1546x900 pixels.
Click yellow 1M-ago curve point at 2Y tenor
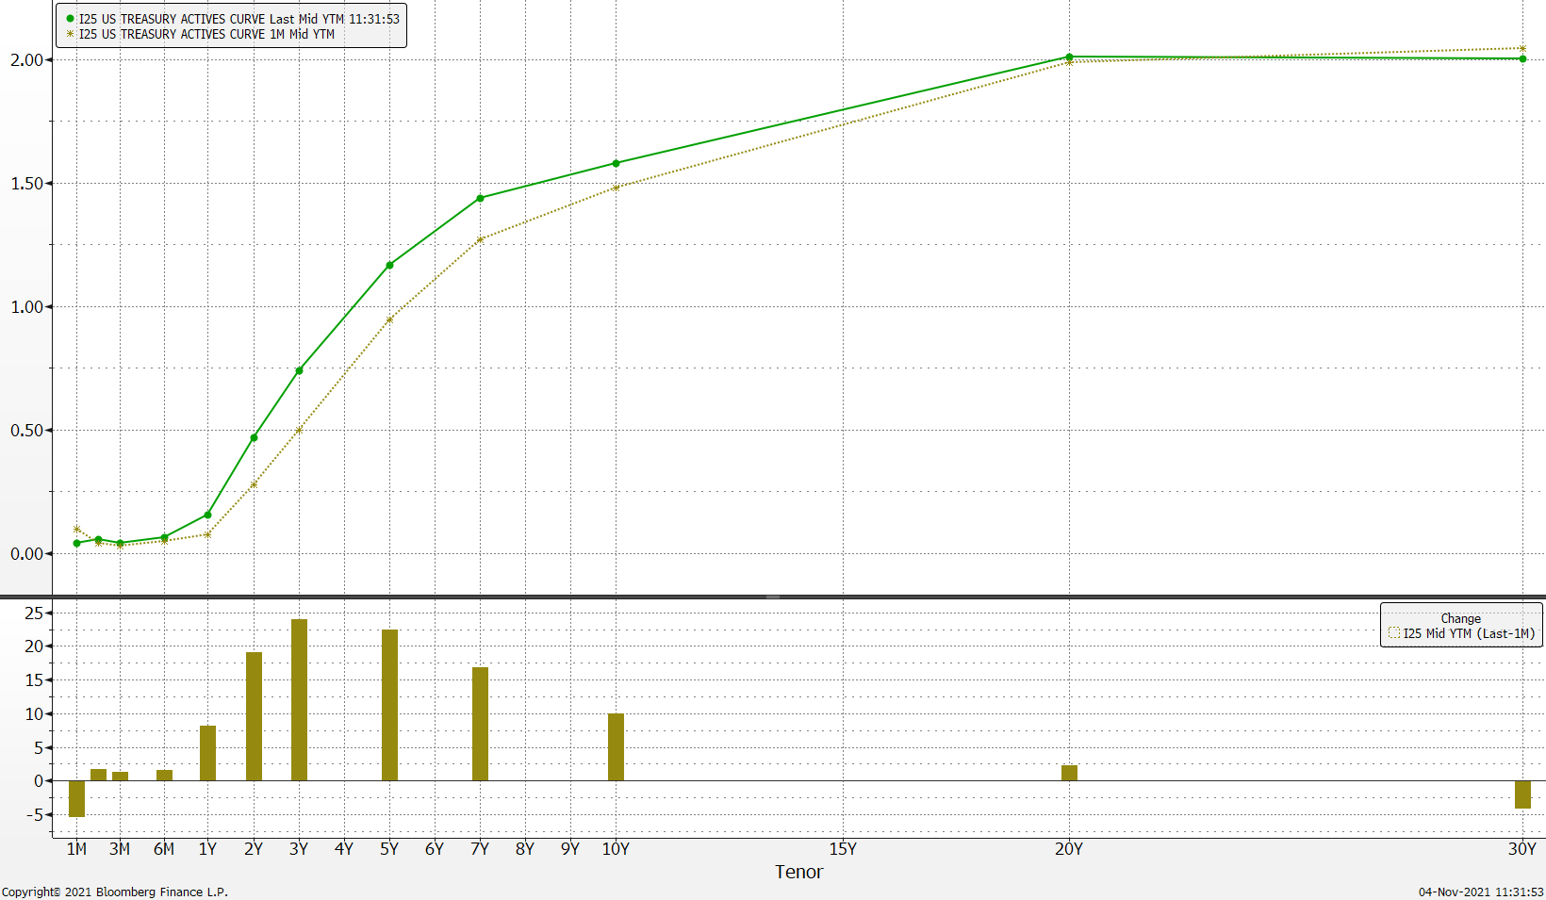(x=254, y=484)
